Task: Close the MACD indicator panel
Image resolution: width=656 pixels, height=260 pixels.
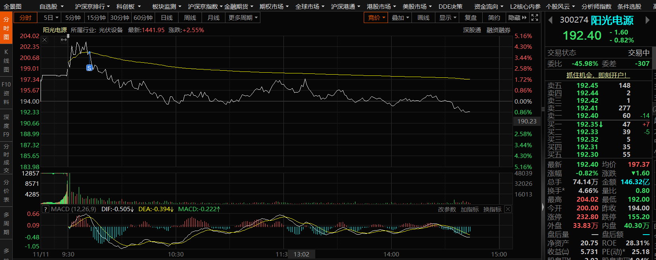Action: 508,209
